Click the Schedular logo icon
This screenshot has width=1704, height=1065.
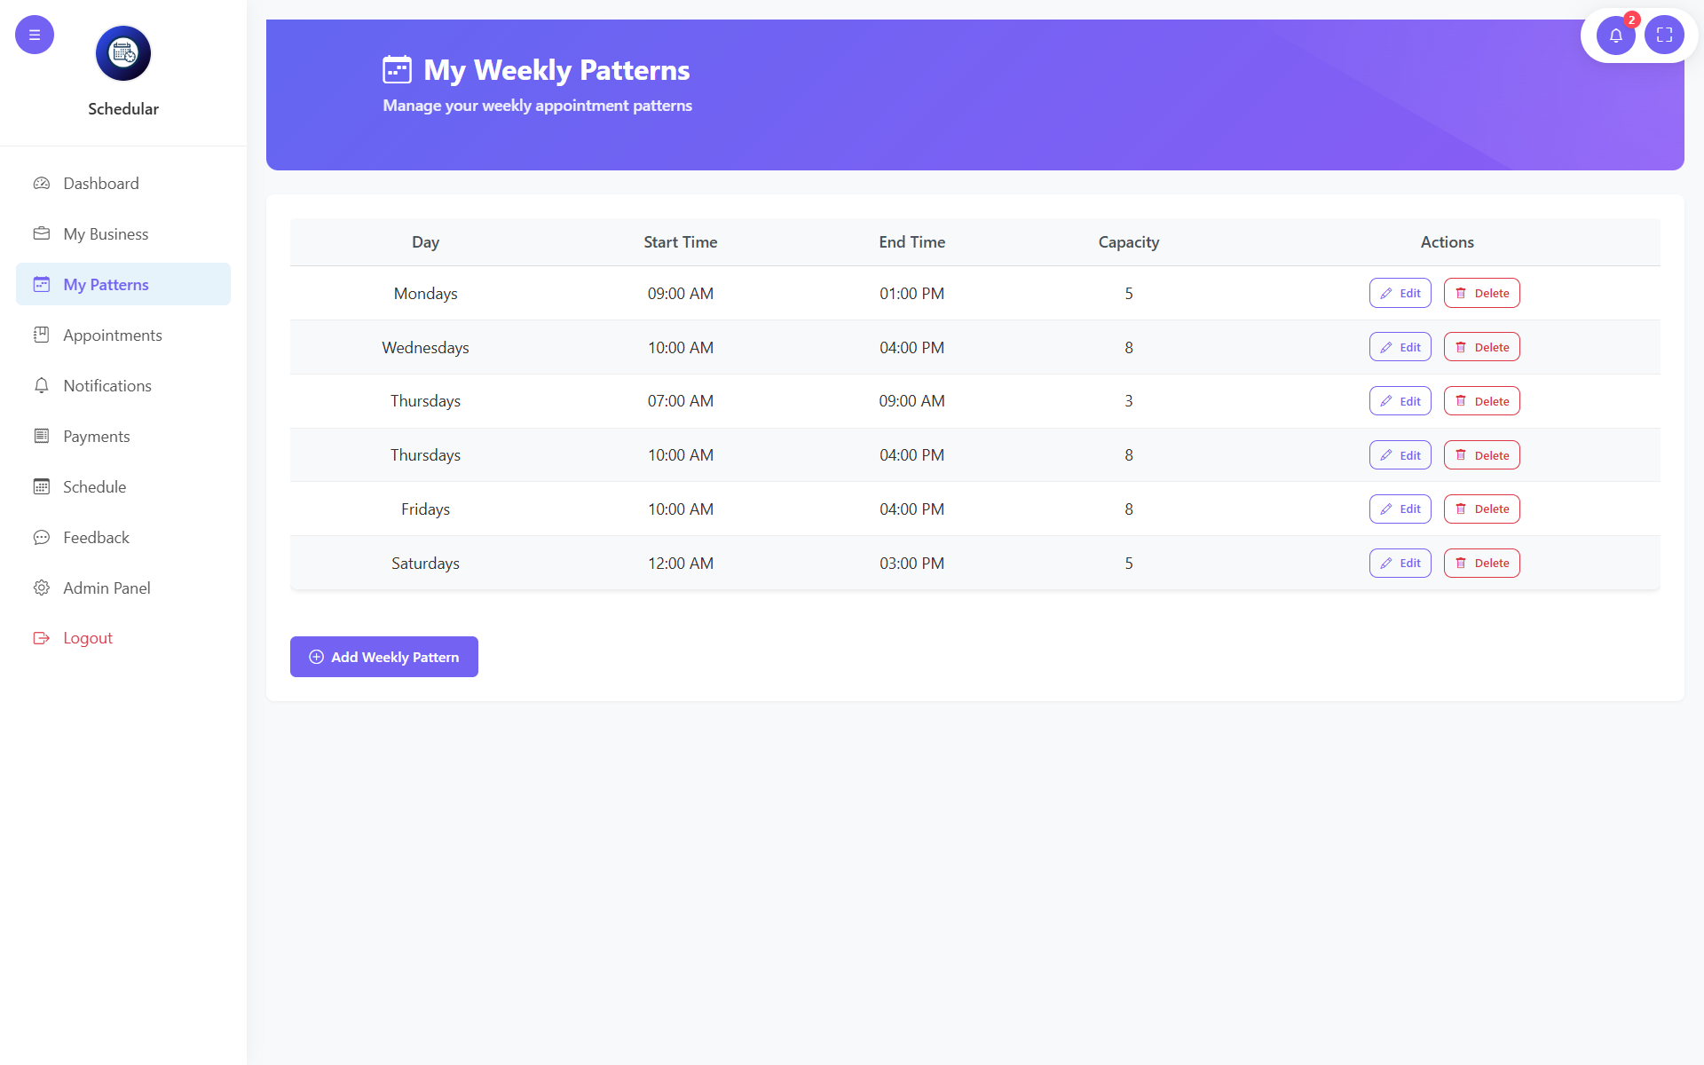point(122,52)
